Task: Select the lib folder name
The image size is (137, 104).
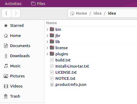Action: click(x=58, y=42)
